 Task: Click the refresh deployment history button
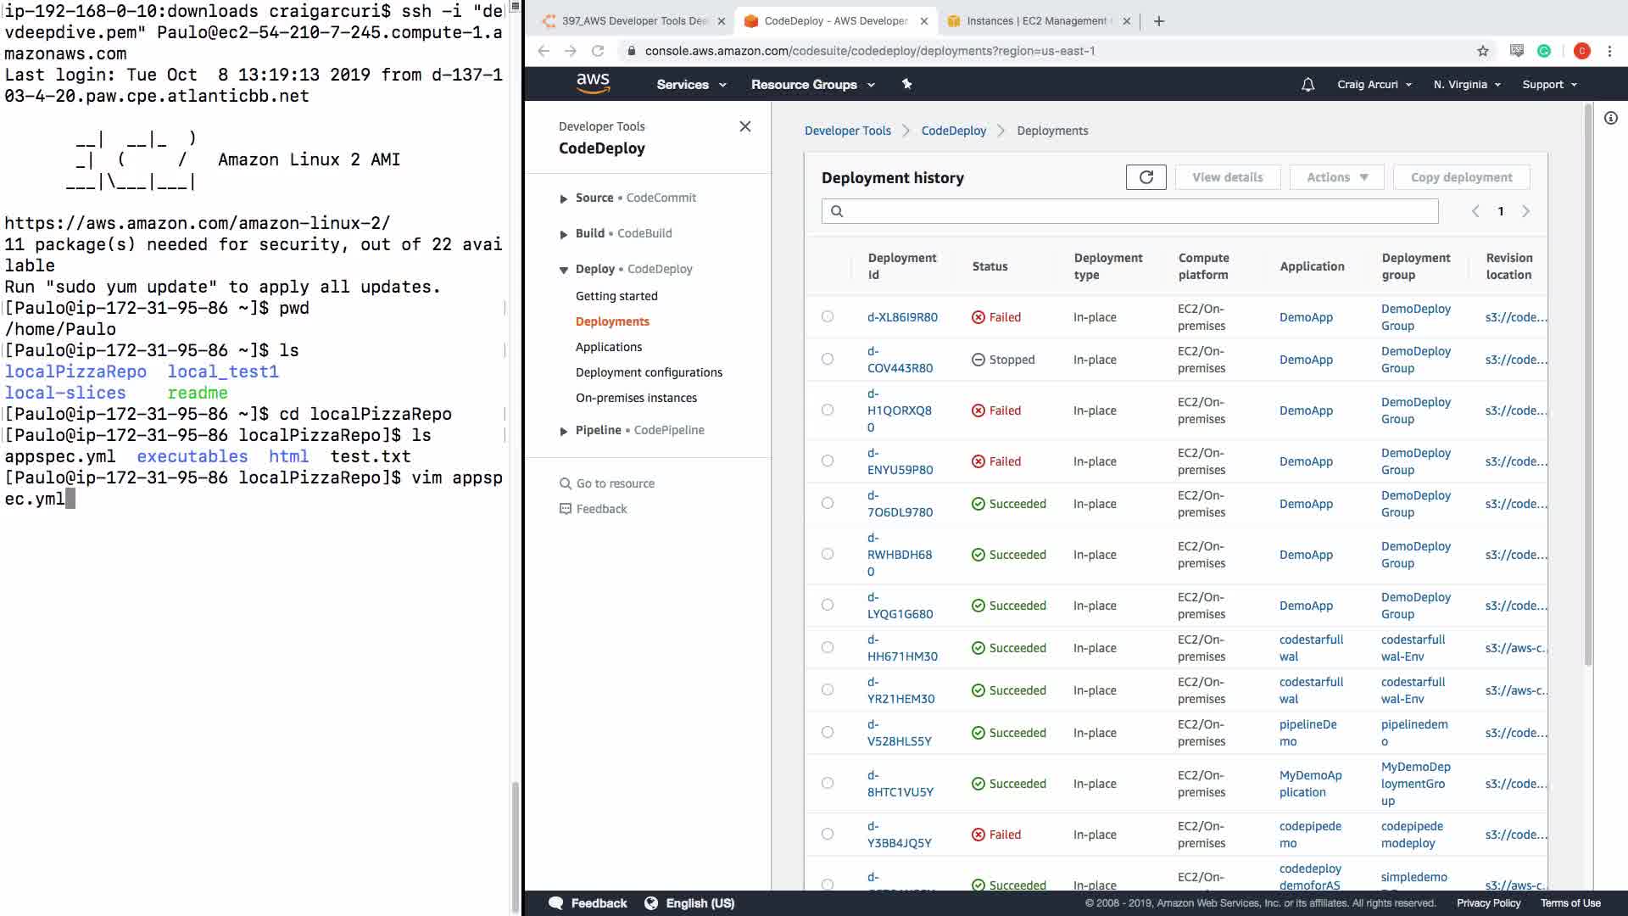click(x=1146, y=177)
